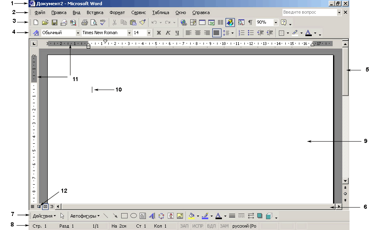This screenshot has width=378, height=230.
Task: Toggle Italic (К) formatting
Action: (168, 33)
